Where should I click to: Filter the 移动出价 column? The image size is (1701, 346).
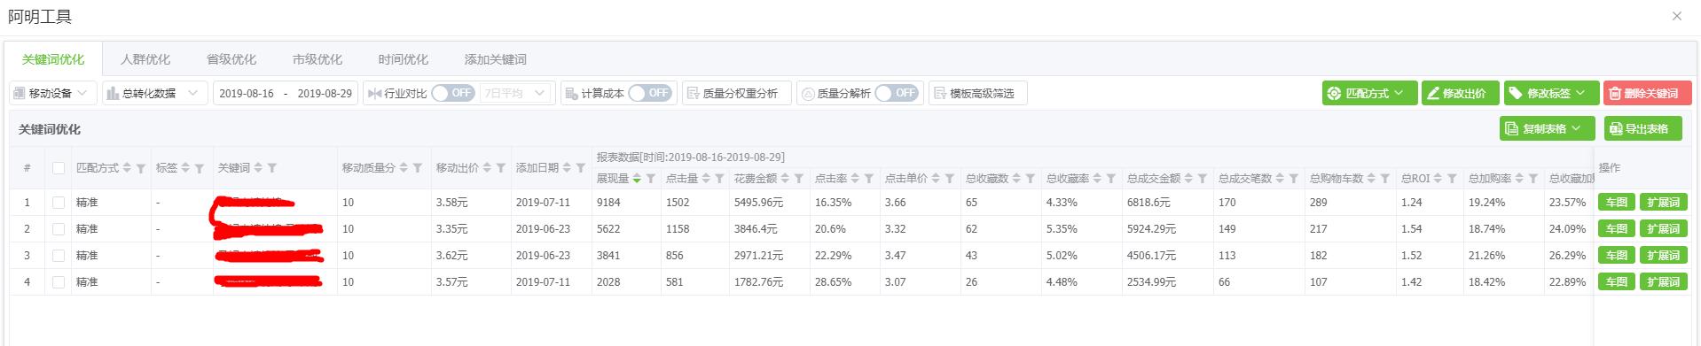[x=501, y=168]
